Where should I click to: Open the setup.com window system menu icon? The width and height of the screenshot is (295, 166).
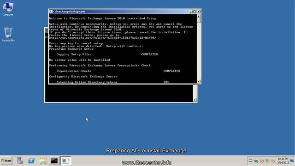(x=51, y=12)
